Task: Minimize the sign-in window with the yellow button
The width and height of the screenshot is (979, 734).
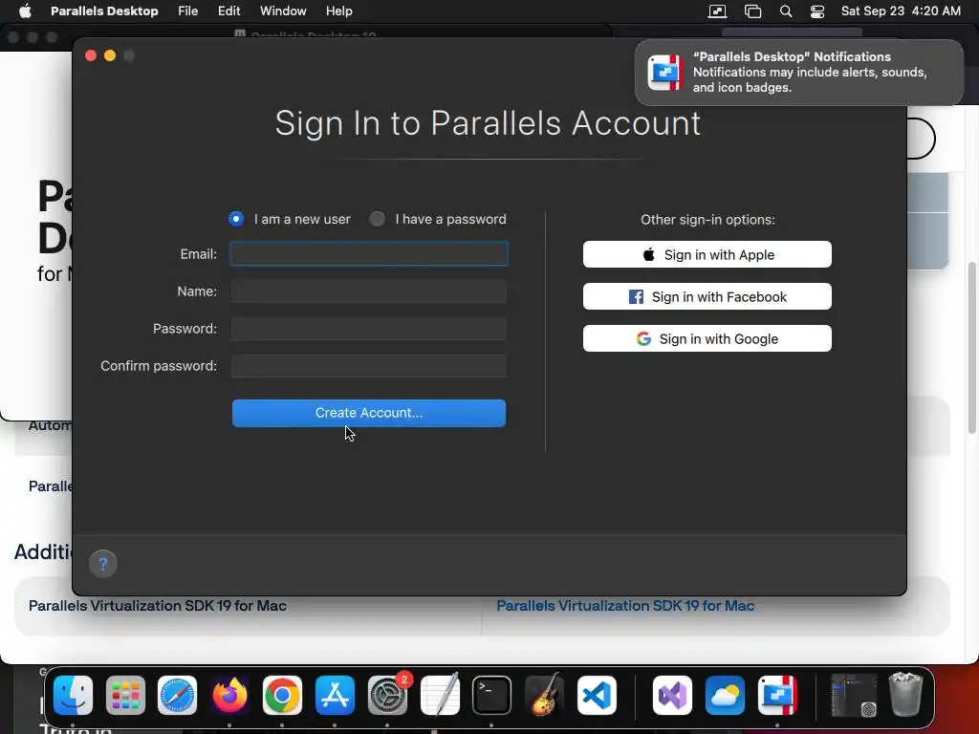Action: click(x=110, y=55)
